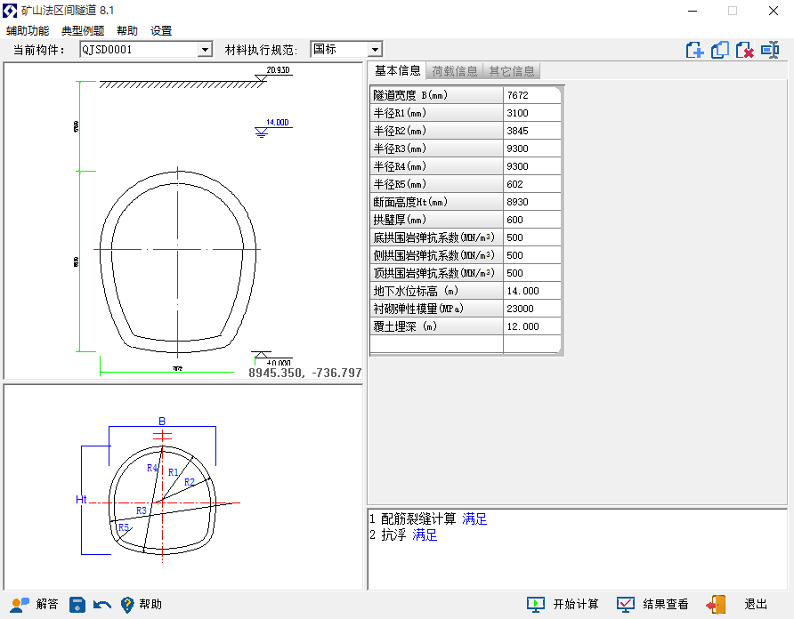Viewport: 794px width, 619px height.
Task: Click the coordinate readout 8945.350, -736.797
Action: point(305,373)
